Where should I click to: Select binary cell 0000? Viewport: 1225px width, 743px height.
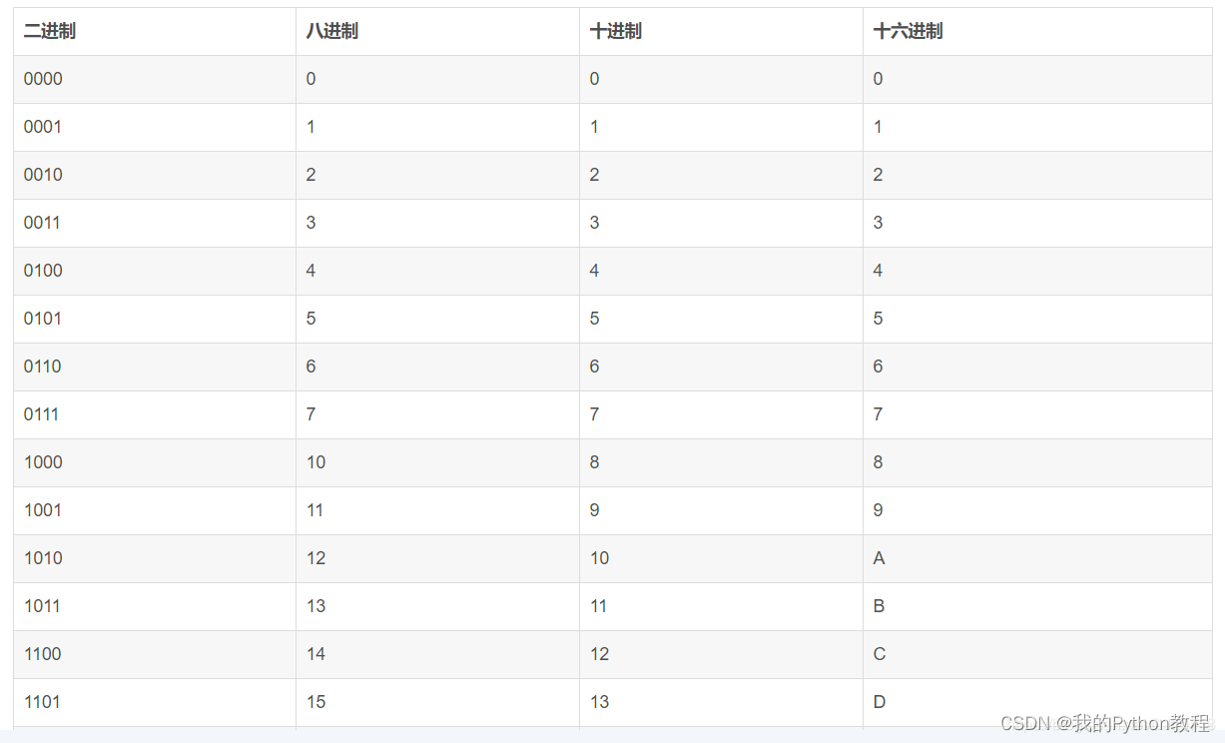(43, 79)
